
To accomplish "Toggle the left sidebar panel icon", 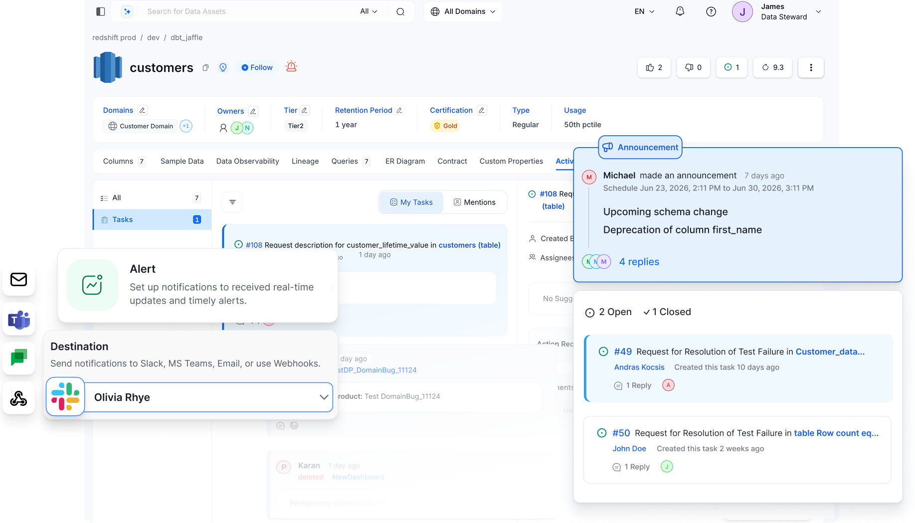I will (101, 11).
